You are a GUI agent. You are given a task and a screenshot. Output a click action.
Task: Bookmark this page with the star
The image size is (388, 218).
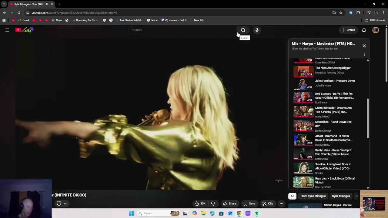coord(341,13)
